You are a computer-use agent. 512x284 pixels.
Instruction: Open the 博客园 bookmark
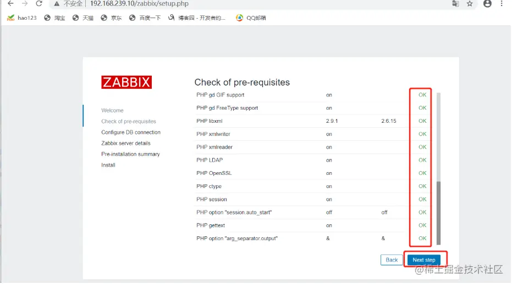click(x=197, y=18)
